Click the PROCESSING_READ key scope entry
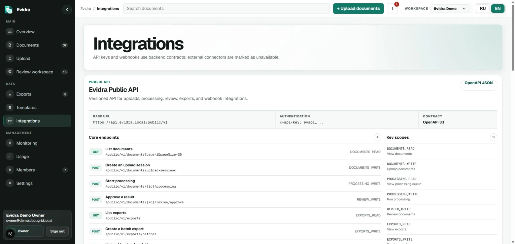515x244 pixels. tap(442, 181)
